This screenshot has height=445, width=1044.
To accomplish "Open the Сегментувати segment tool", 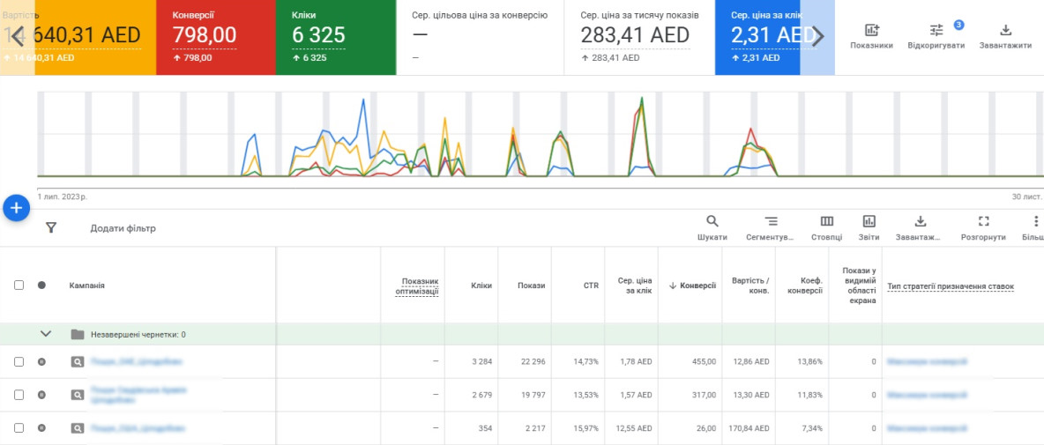I will (771, 222).
